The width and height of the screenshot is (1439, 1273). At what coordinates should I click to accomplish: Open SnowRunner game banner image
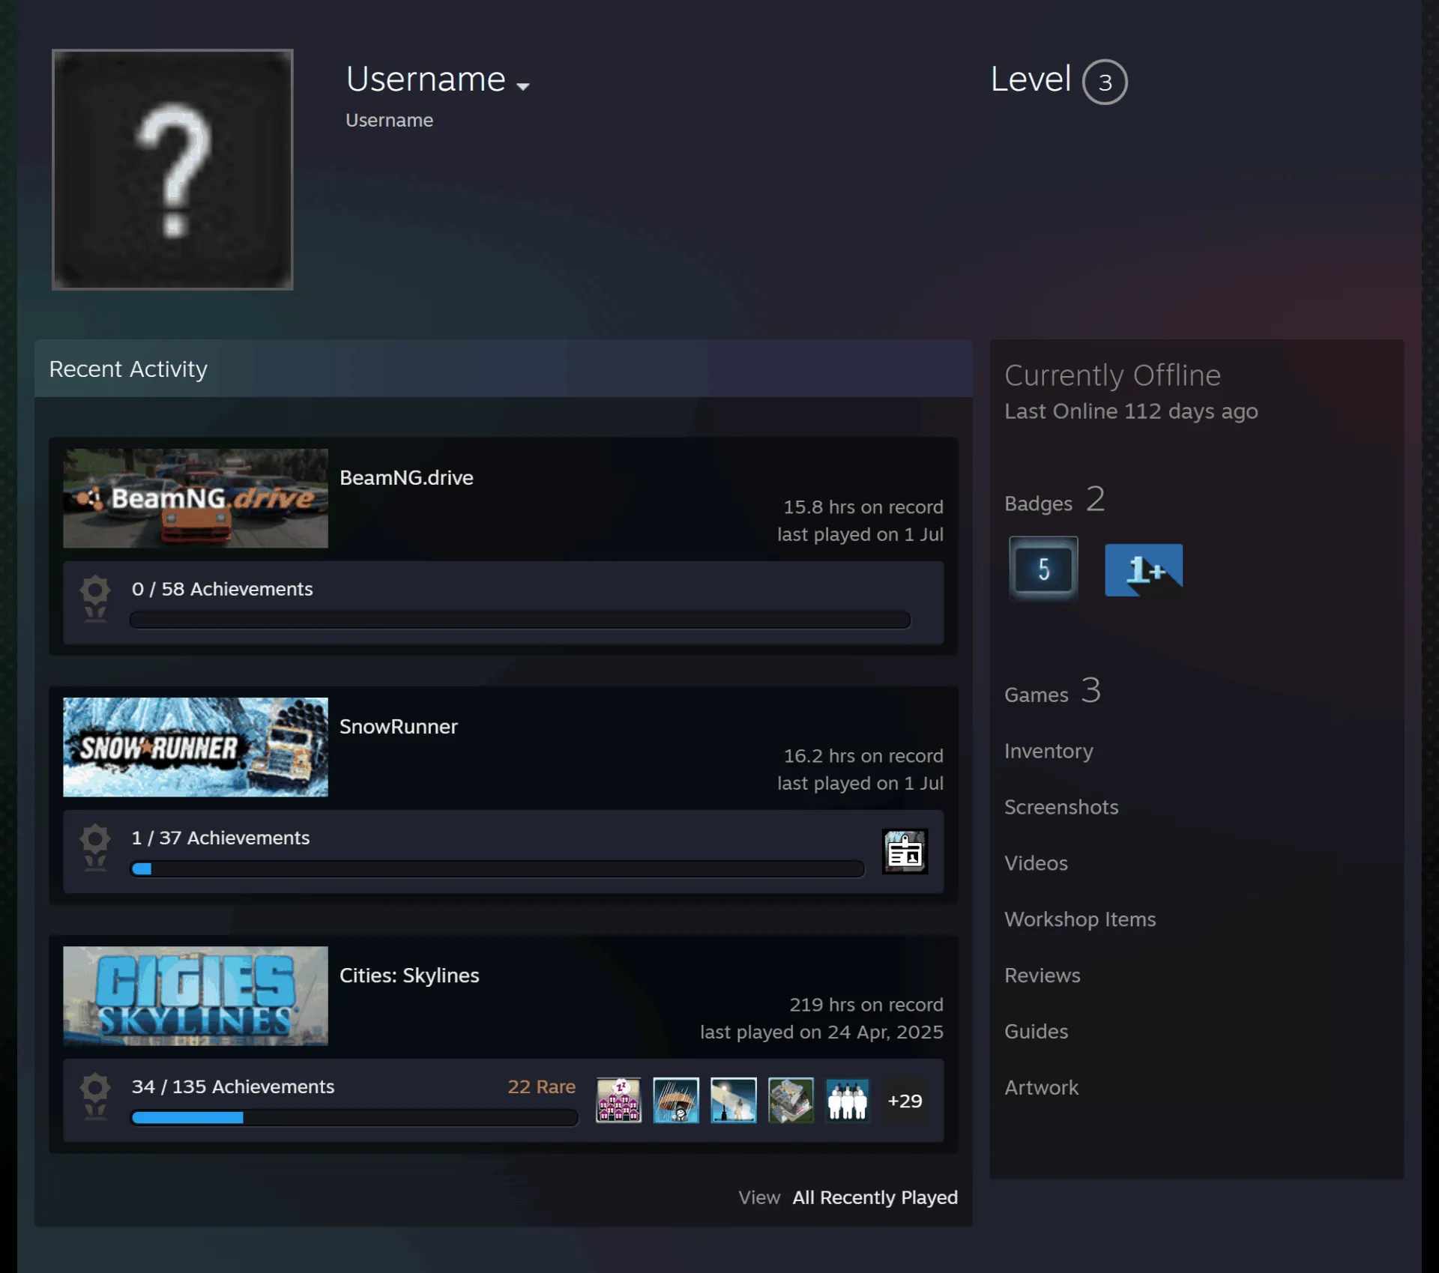point(196,747)
